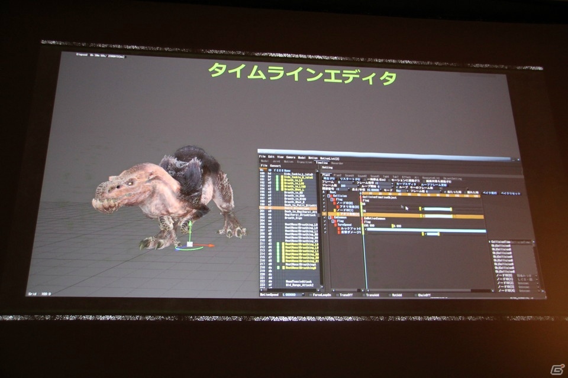Select the HeadTossinAttack motion row

[x=298, y=281]
